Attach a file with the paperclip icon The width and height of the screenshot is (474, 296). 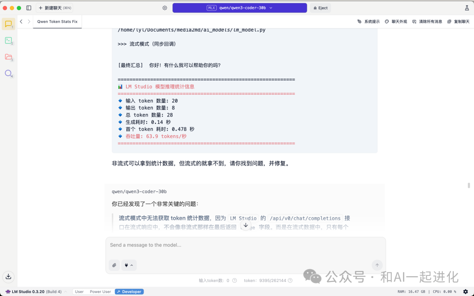(114, 265)
